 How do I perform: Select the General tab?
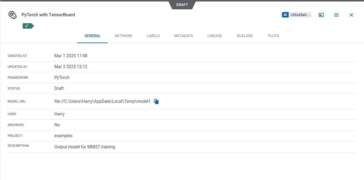coord(92,36)
